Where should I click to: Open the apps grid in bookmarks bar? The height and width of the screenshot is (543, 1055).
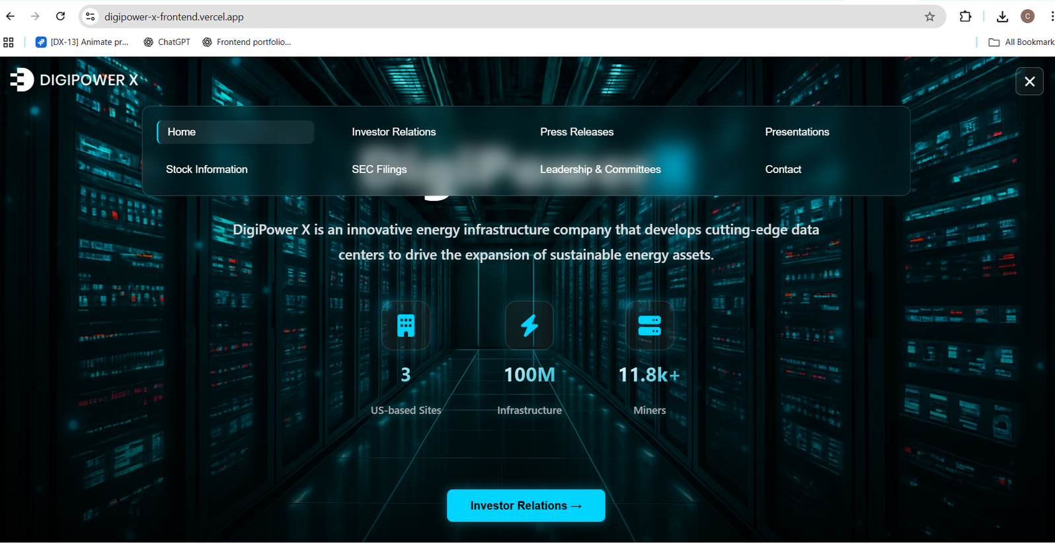click(9, 42)
